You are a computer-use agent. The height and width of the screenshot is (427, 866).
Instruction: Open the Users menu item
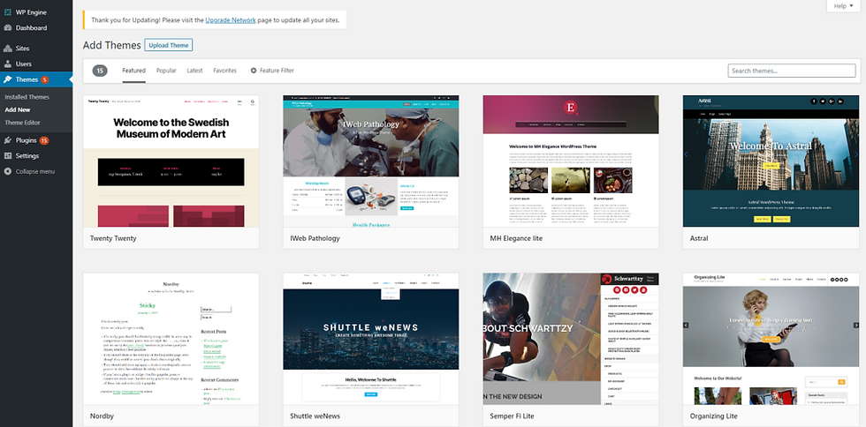(36, 64)
